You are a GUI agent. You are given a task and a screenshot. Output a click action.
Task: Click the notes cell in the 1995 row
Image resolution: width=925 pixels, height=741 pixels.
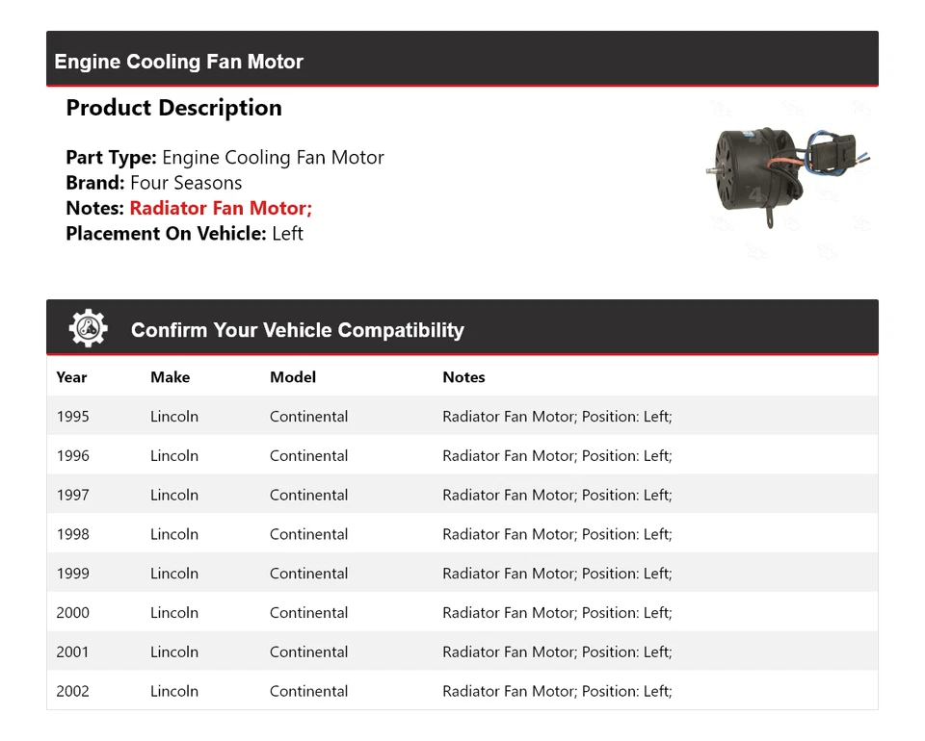pyautogui.click(x=557, y=417)
